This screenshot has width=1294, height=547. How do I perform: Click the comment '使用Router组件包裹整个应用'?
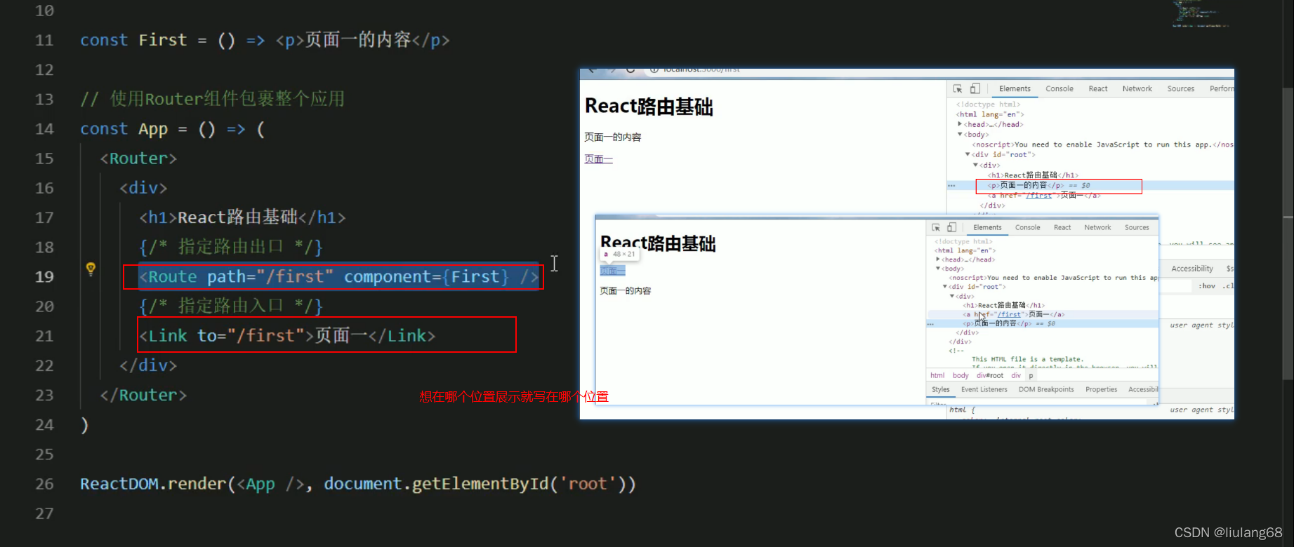coord(227,99)
